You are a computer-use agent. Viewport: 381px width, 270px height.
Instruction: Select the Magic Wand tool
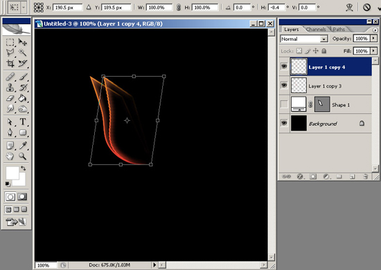pos(23,52)
